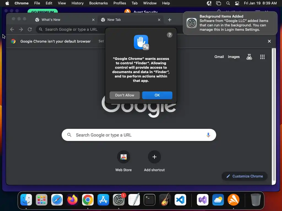The height and width of the screenshot is (211, 282).
Task: Click the Avast icon in the menu bar
Action: (x=209, y=3)
